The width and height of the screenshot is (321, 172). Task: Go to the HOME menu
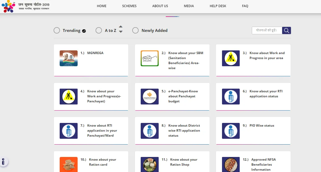[x=102, y=6]
